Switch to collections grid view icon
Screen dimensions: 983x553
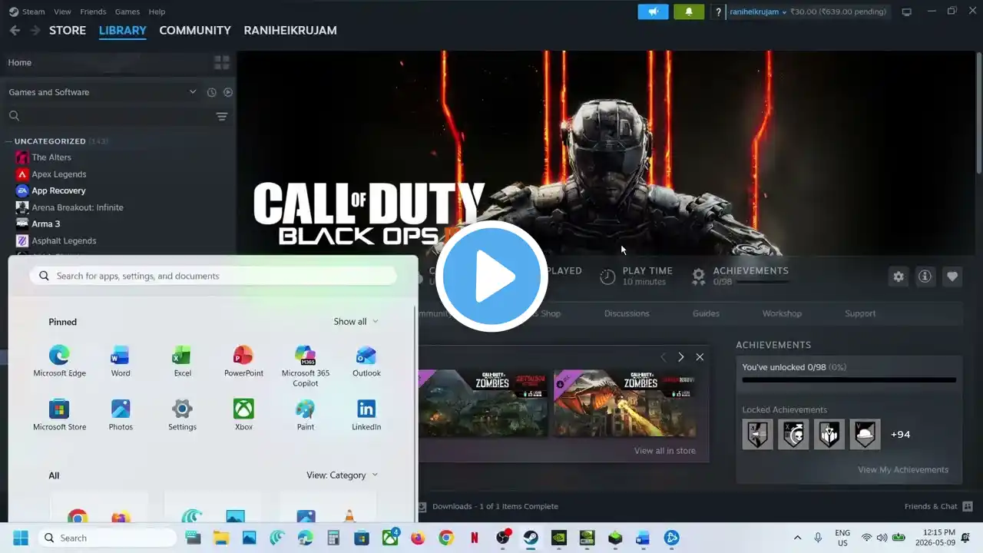point(222,62)
